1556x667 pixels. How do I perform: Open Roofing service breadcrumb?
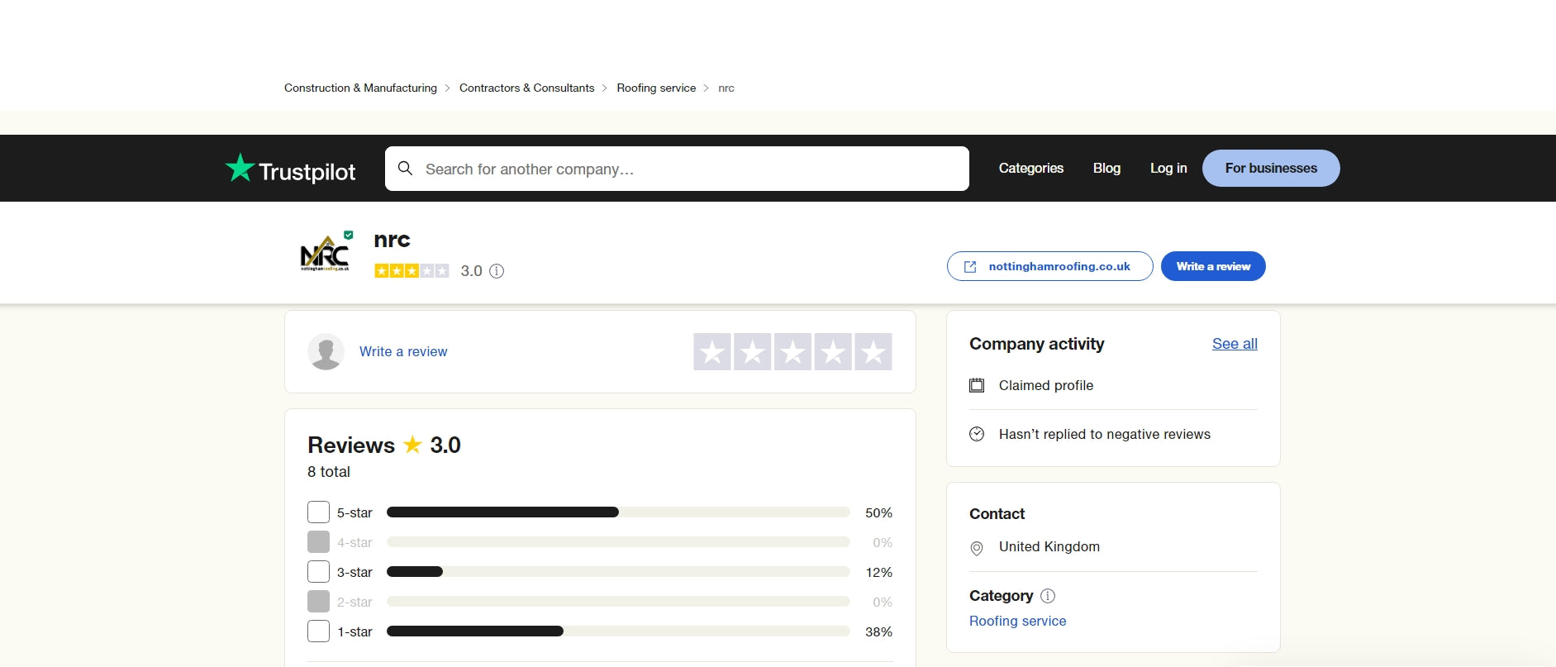656,88
